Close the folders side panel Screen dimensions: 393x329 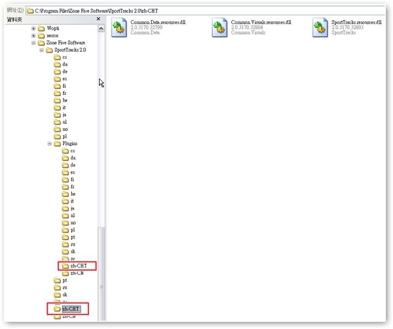(x=99, y=19)
